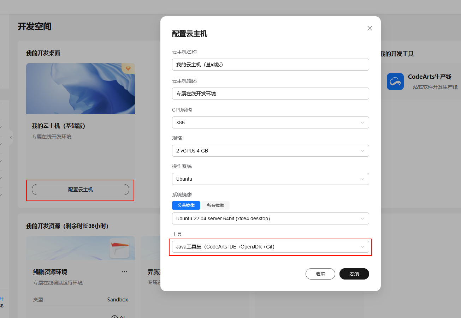Click the 安装 button to install

pyautogui.click(x=354, y=274)
